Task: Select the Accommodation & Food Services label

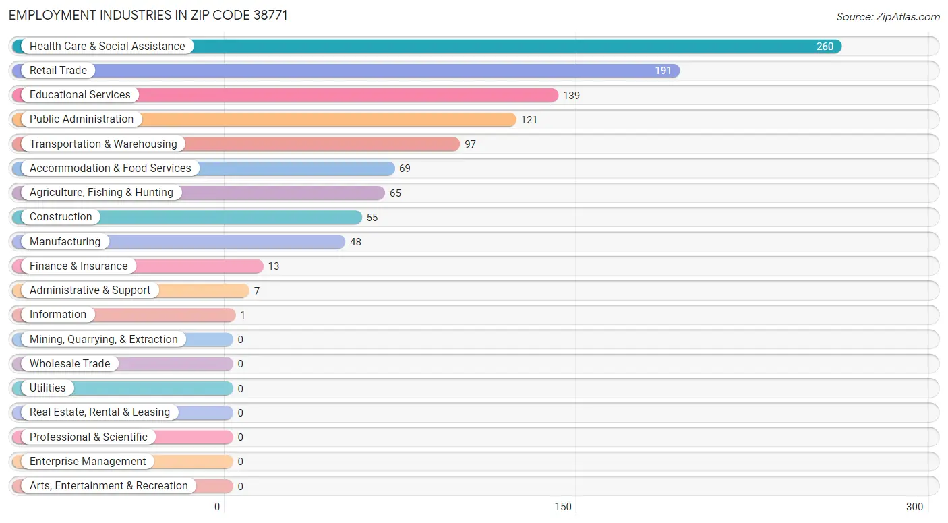Action: 111,168
